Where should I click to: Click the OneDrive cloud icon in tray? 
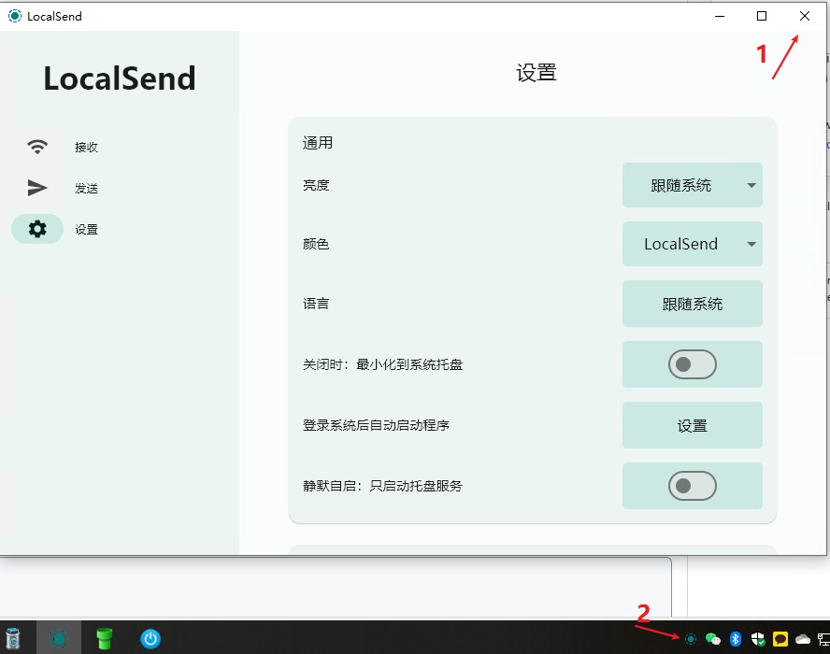801,639
